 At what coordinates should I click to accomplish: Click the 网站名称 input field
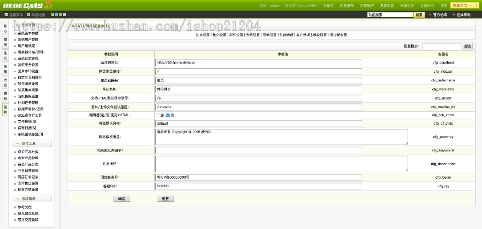point(259,89)
